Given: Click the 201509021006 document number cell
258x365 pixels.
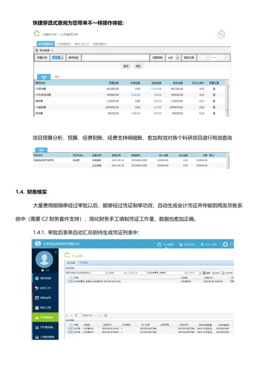Looking at the screenshot, I should pos(139,165).
